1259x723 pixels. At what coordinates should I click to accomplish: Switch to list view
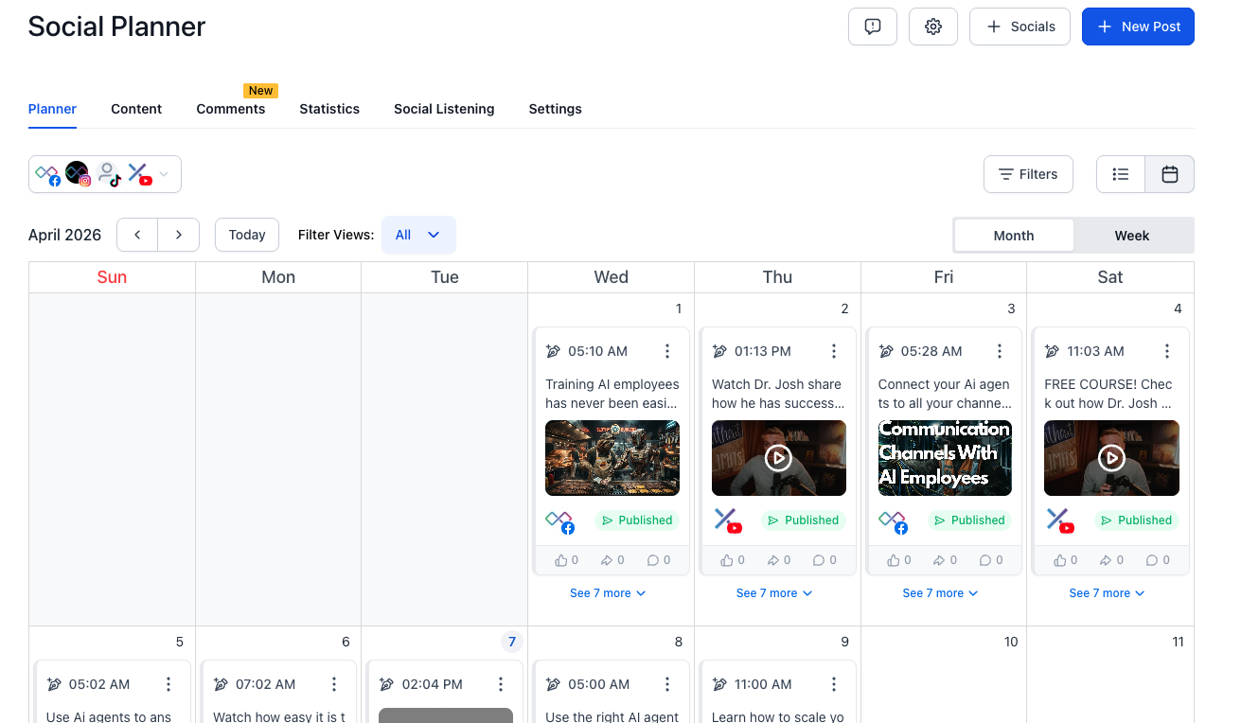coord(1120,174)
